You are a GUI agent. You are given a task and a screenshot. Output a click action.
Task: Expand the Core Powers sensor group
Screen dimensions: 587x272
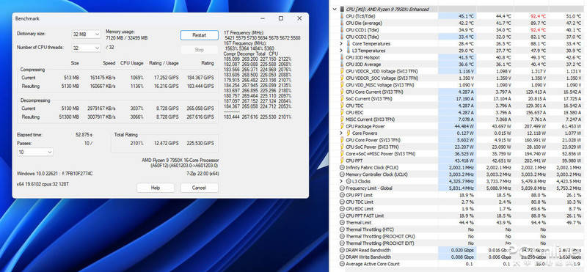point(341,133)
